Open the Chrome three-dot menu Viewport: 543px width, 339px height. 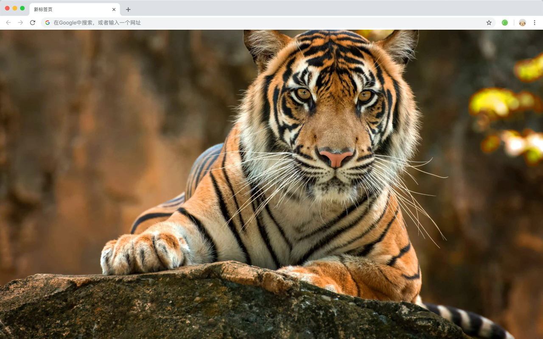click(535, 22)
